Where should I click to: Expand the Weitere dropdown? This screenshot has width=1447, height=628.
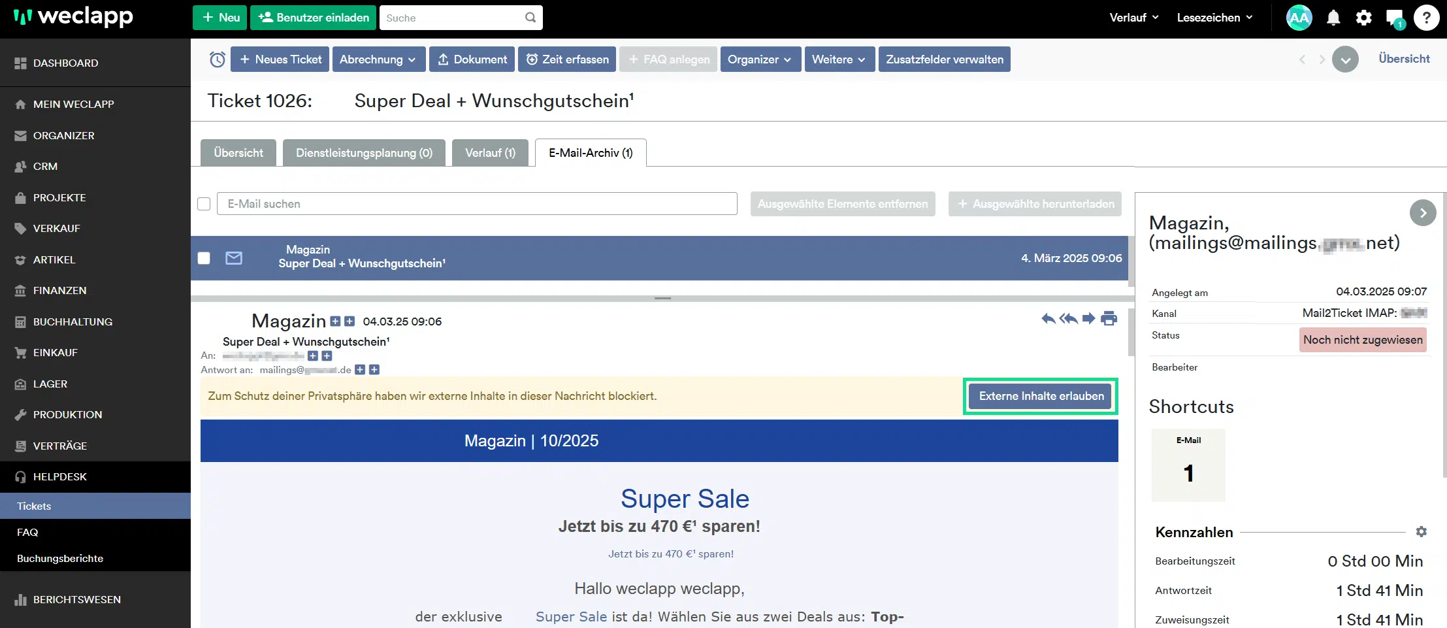pyautogui.click(x=839, y=59)
